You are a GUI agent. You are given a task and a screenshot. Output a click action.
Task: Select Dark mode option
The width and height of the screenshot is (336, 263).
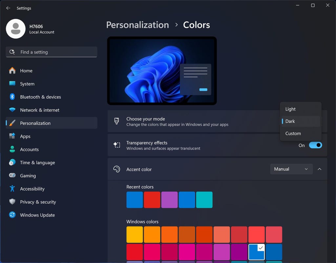tap(301, 121)
